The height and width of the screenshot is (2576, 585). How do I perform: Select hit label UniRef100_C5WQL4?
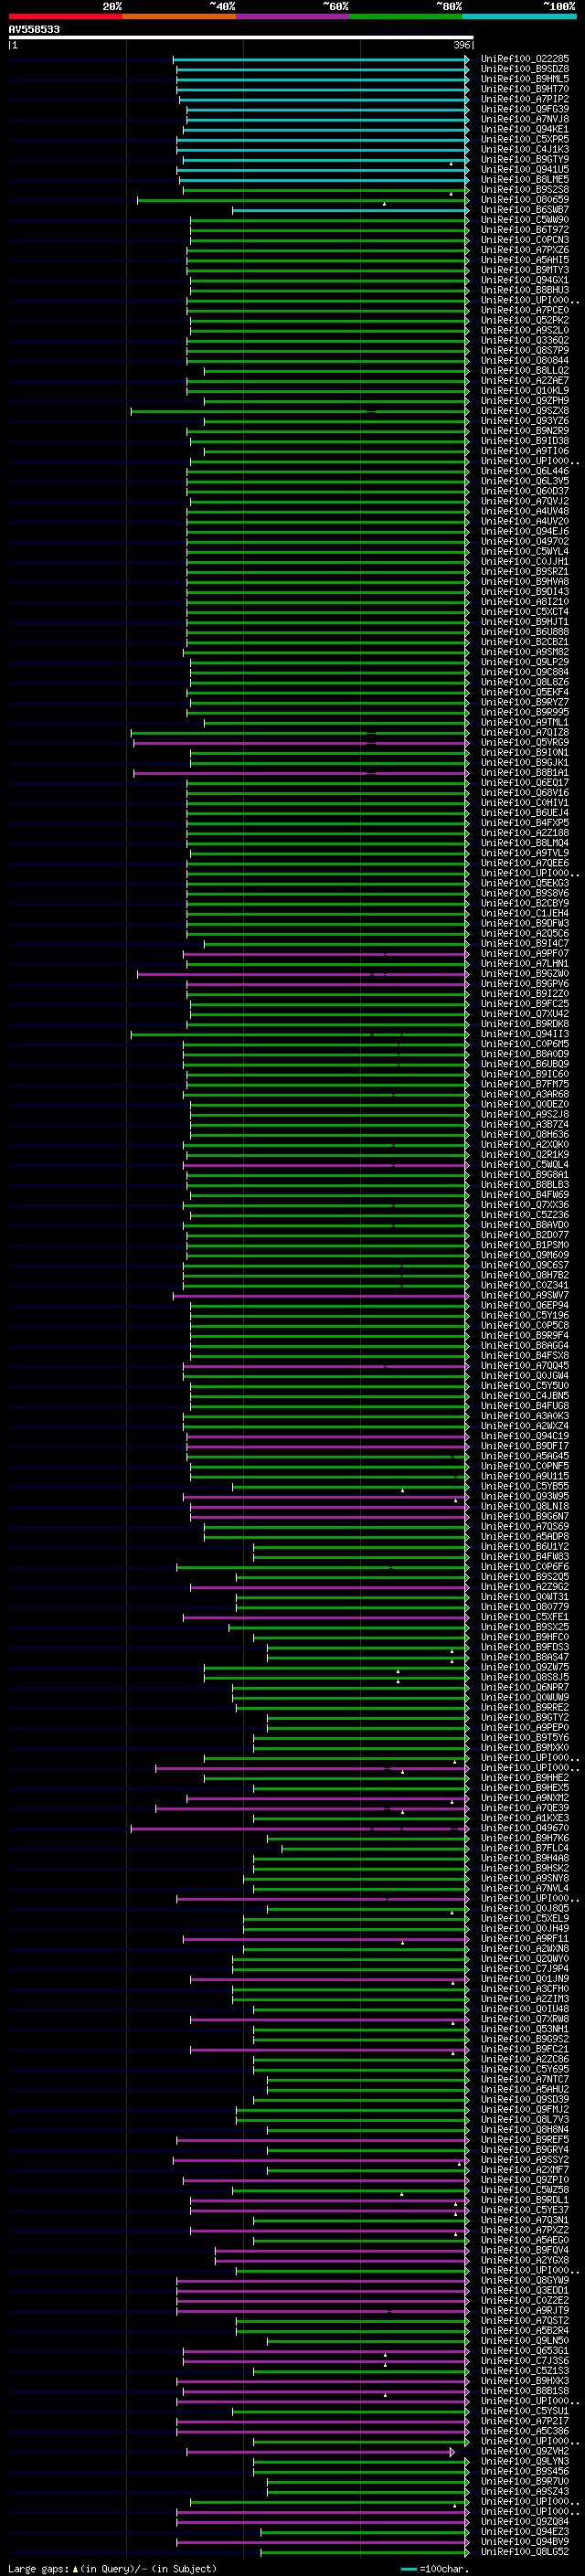pos(524,1165)
